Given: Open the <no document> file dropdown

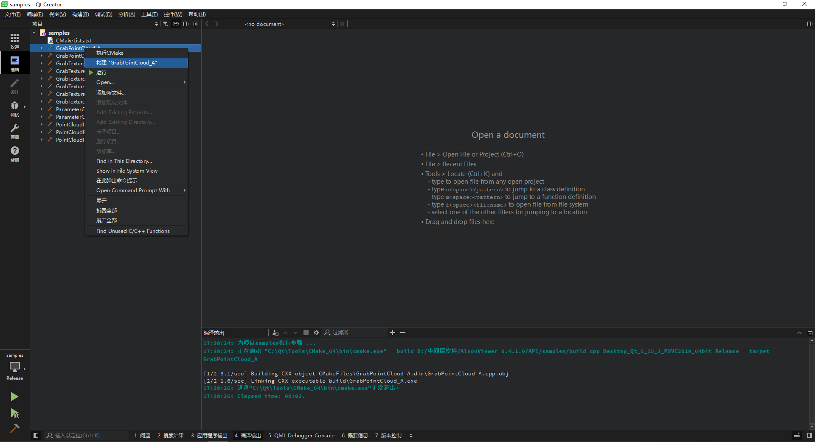Looking at the screenshot, I should click(289, 24).
